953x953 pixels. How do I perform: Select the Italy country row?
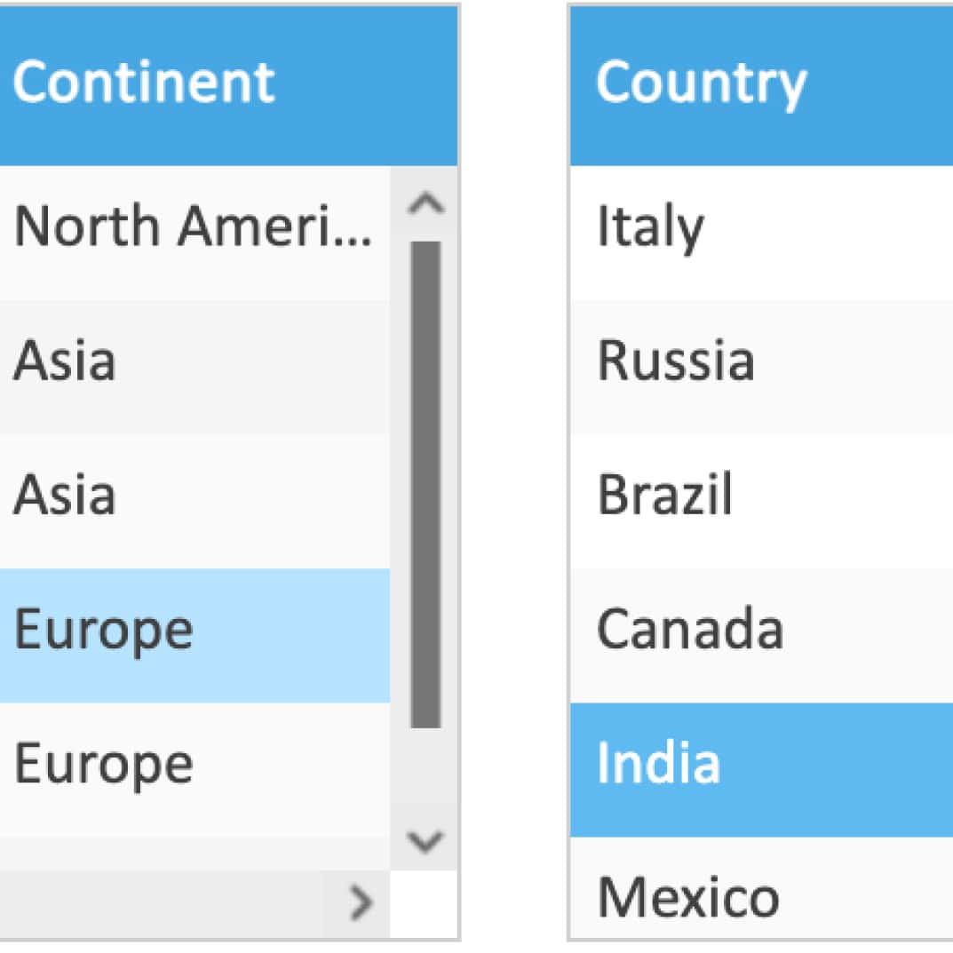(x=761, y=233)
